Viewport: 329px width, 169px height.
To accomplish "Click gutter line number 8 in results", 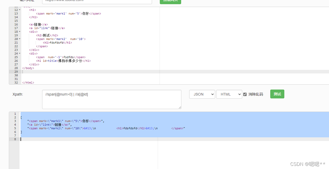I will click(x=15, y=139).
